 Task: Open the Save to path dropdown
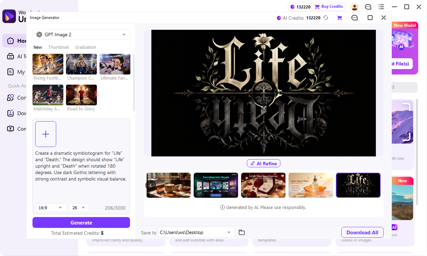(196, 232)
